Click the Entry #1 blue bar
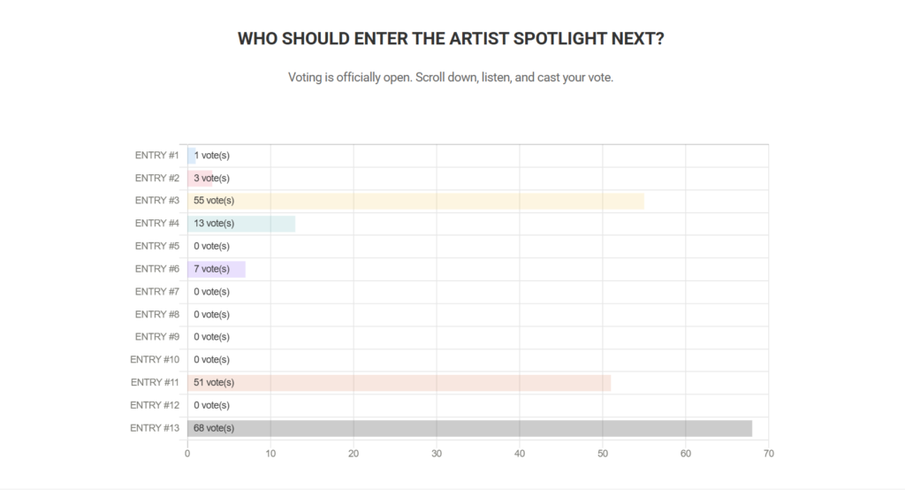Screen dimensions: 905x490 tap(191, 156)
